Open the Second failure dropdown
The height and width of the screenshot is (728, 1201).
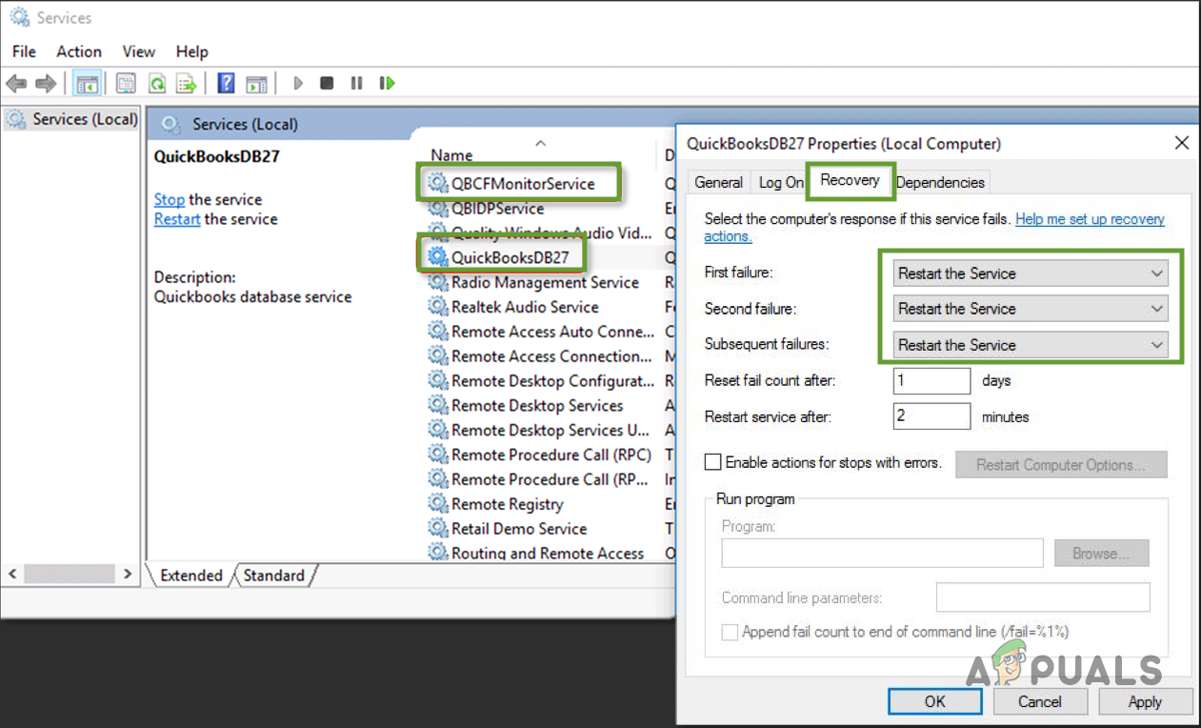[x=1031, y=309]
